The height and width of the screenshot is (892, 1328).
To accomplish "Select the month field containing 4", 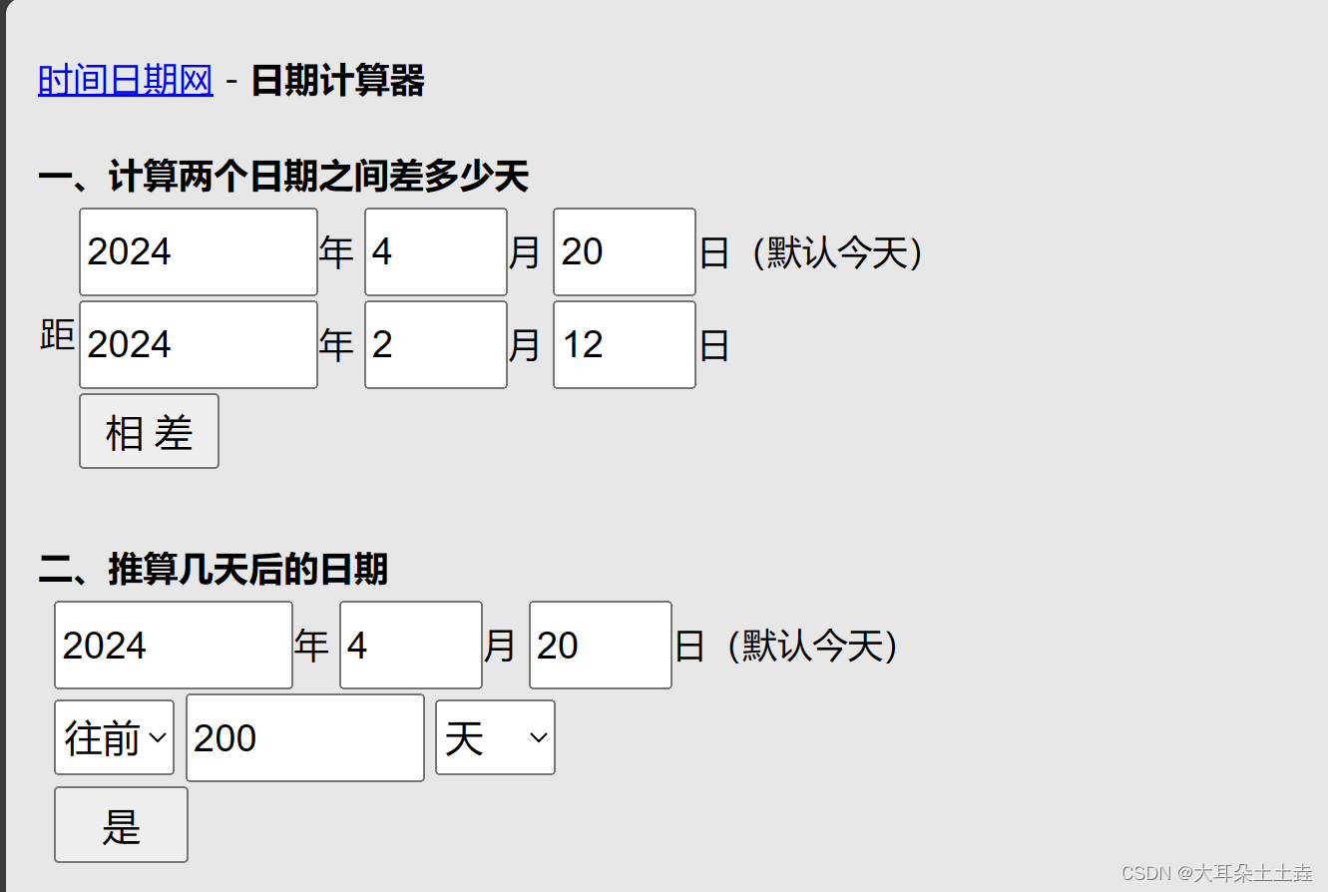I will pos(435,251).
